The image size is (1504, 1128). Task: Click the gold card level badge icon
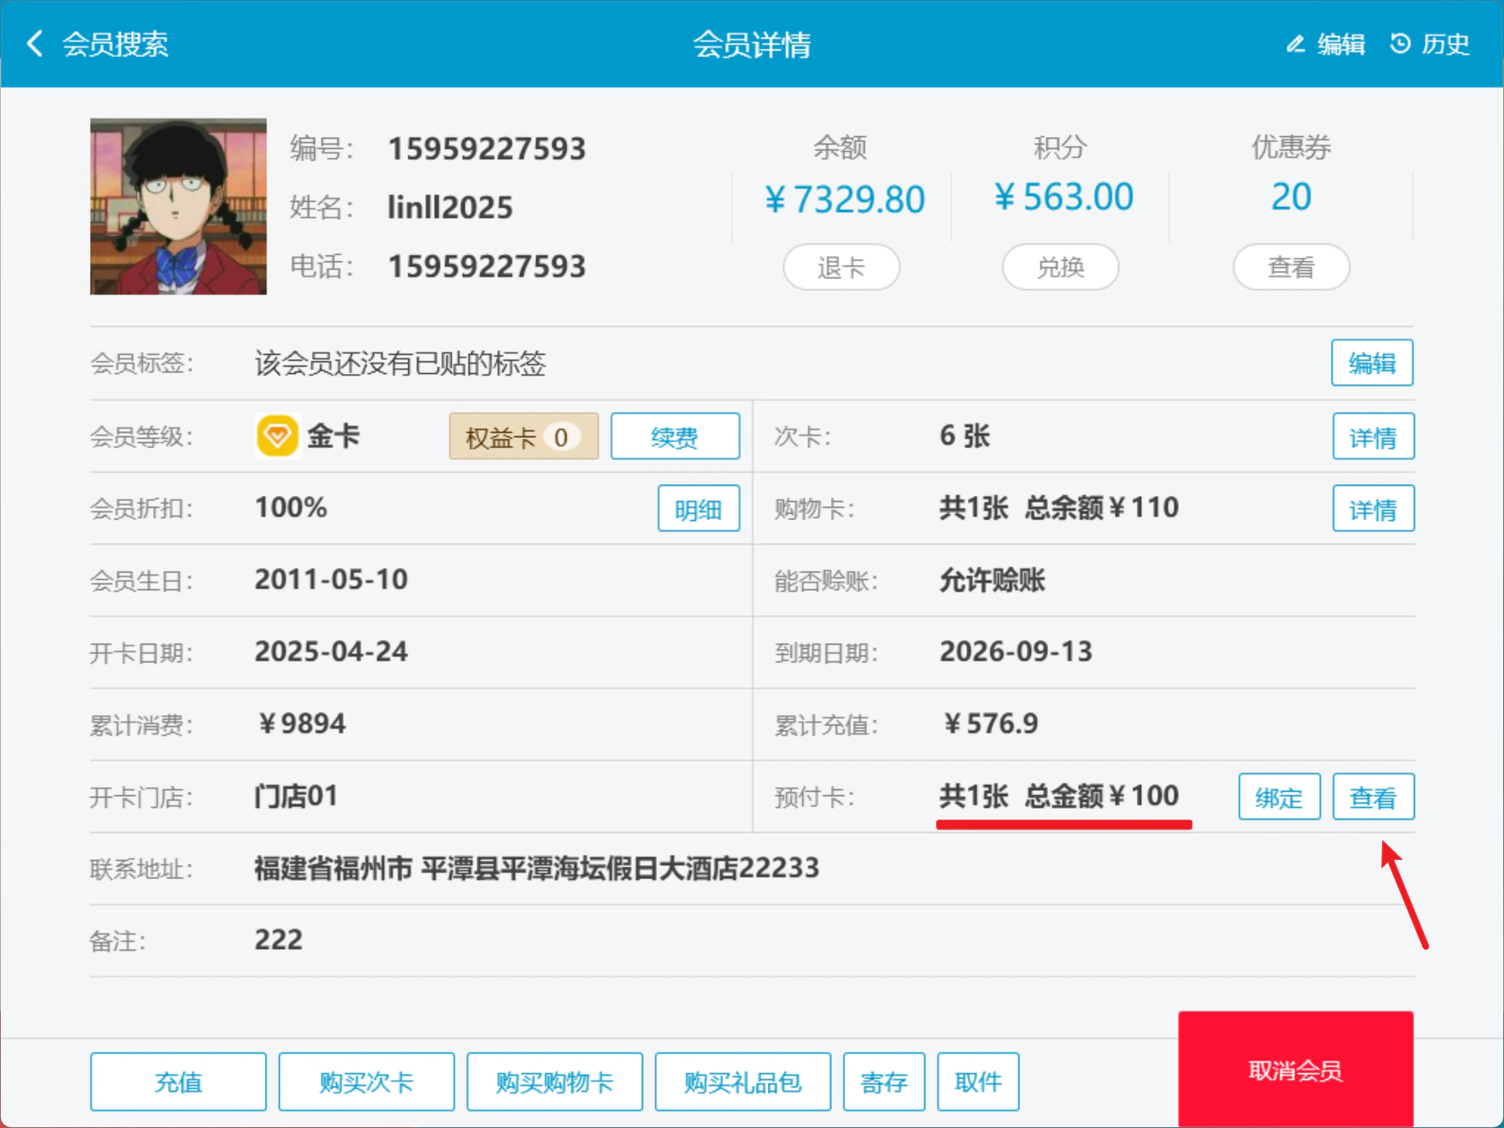pos(277,436)
